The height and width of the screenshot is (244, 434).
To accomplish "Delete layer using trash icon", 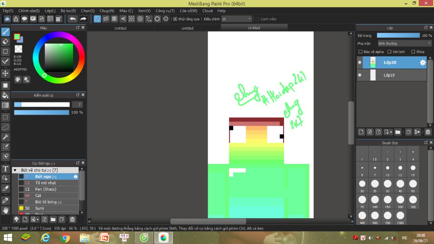I will (x=428, y=132).
